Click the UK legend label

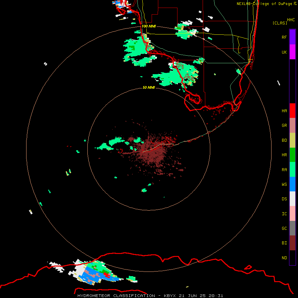pyautogui.click(x=284, y=52)
